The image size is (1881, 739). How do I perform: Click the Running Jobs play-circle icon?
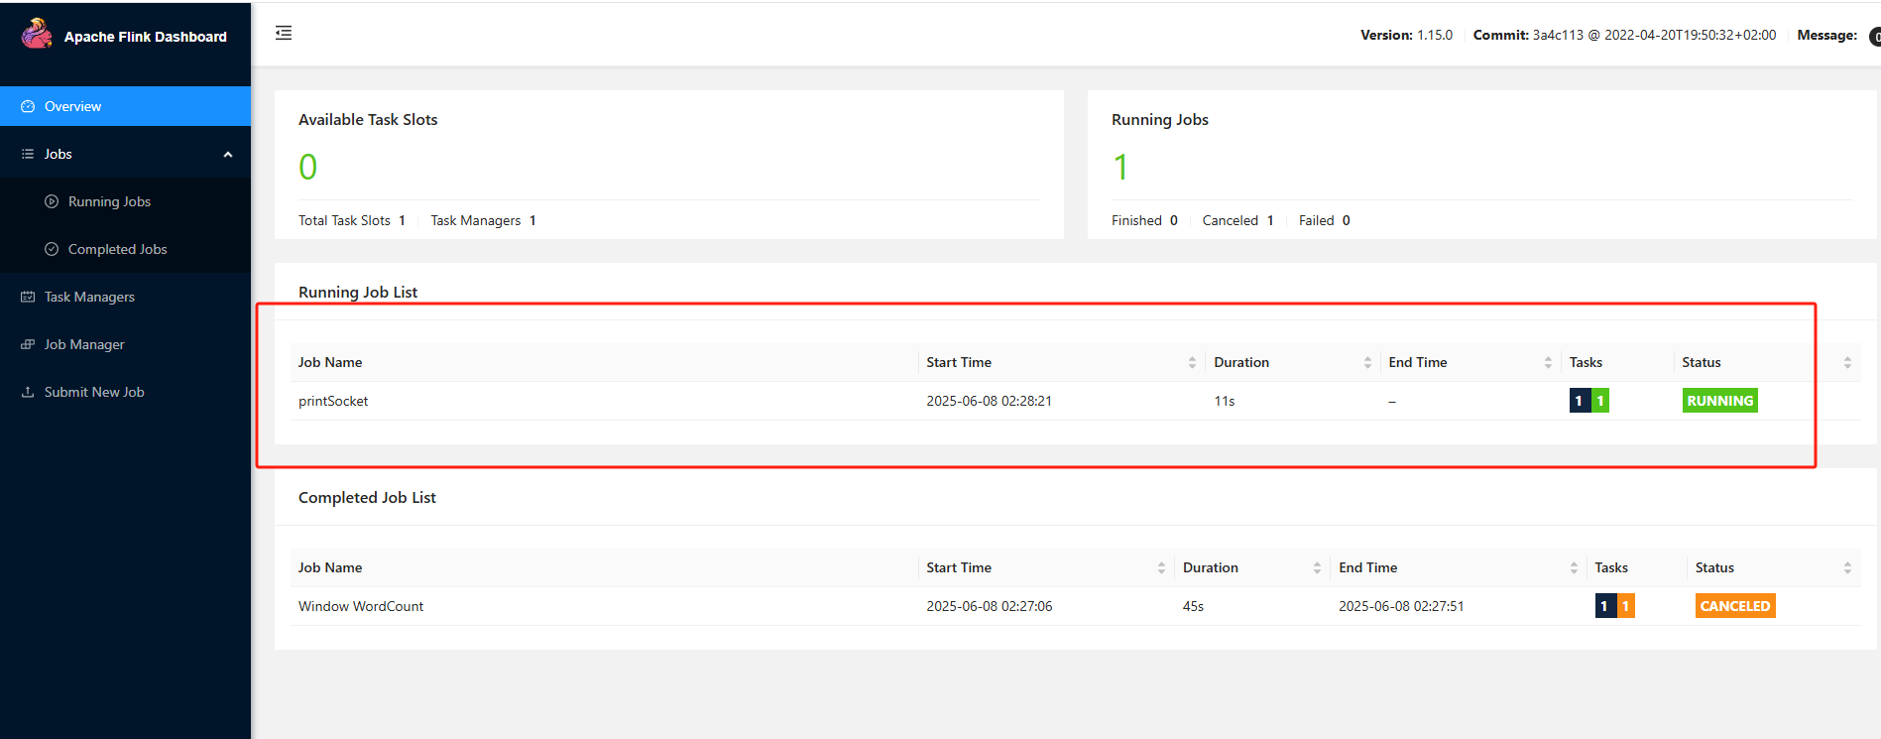[x=52, y=201]
